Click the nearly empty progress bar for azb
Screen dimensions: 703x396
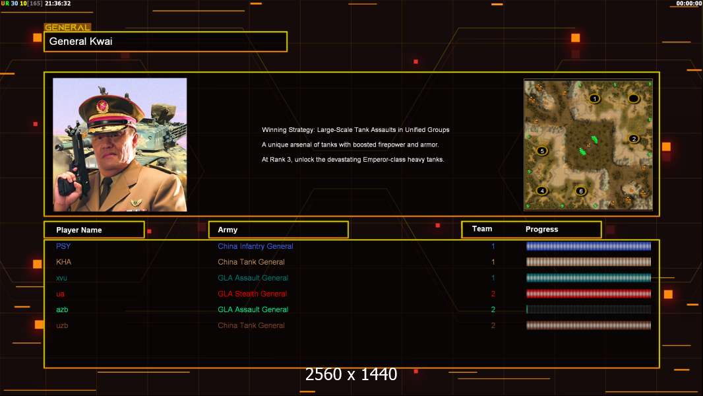[588, 310]
